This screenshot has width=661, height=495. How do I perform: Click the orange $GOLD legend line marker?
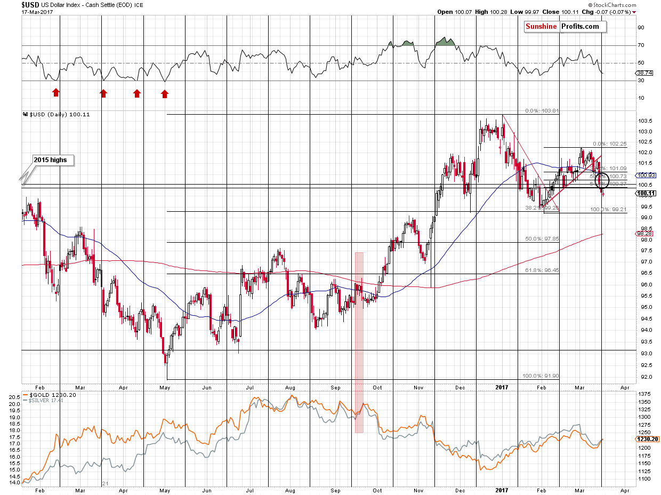pos(24,395)
